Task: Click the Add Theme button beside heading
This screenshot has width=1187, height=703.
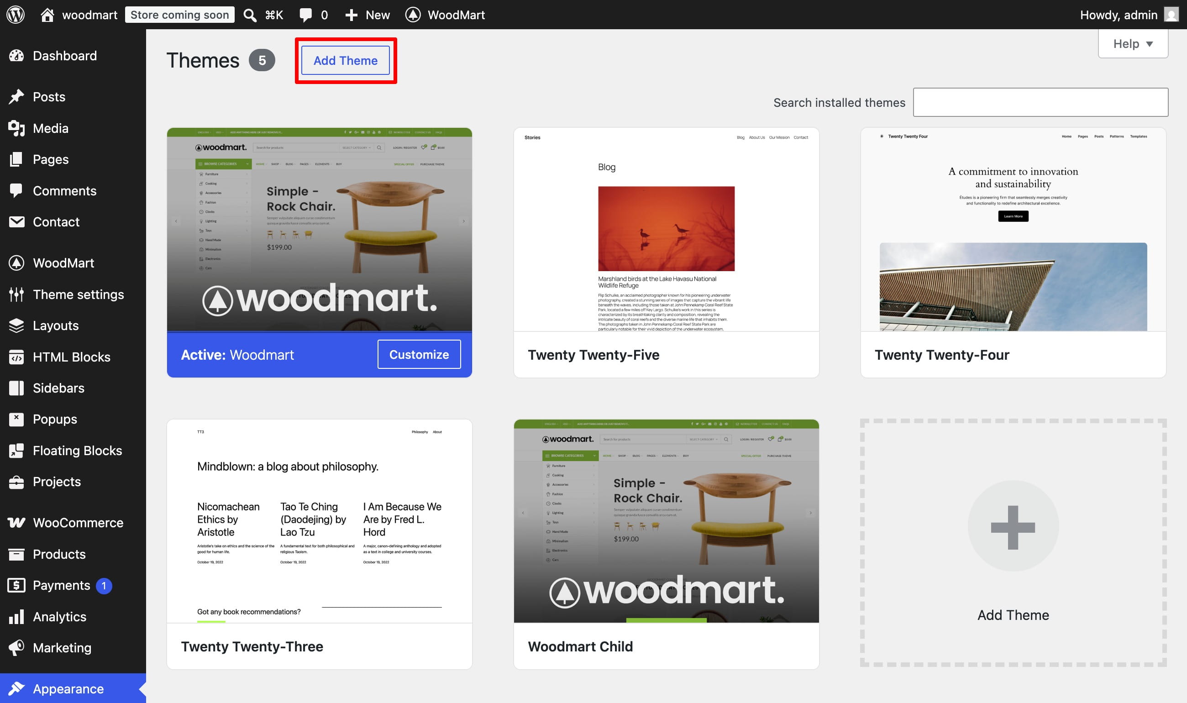Action: point(345,61)
